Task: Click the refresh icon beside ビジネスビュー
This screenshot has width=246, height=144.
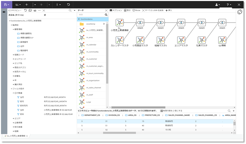Action: [25, 10]
